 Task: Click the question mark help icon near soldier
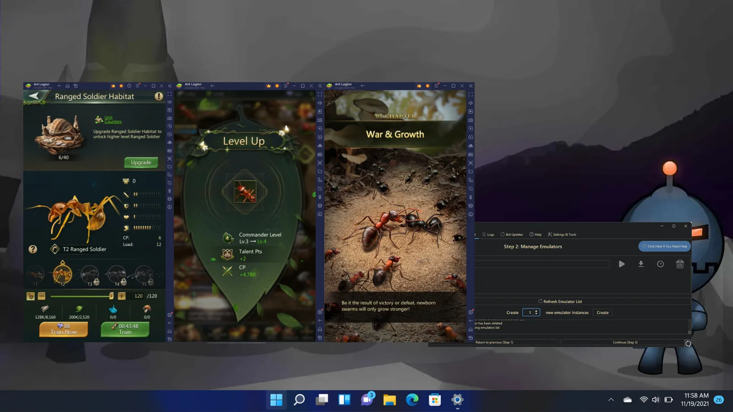click(33, 249)
